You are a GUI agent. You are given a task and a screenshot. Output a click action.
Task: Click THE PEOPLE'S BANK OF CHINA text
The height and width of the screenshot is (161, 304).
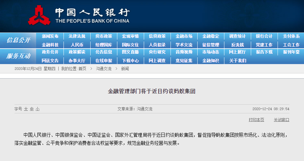tap(92, 21)
